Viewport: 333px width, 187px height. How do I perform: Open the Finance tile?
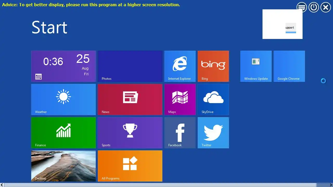[x=63, y=133]
